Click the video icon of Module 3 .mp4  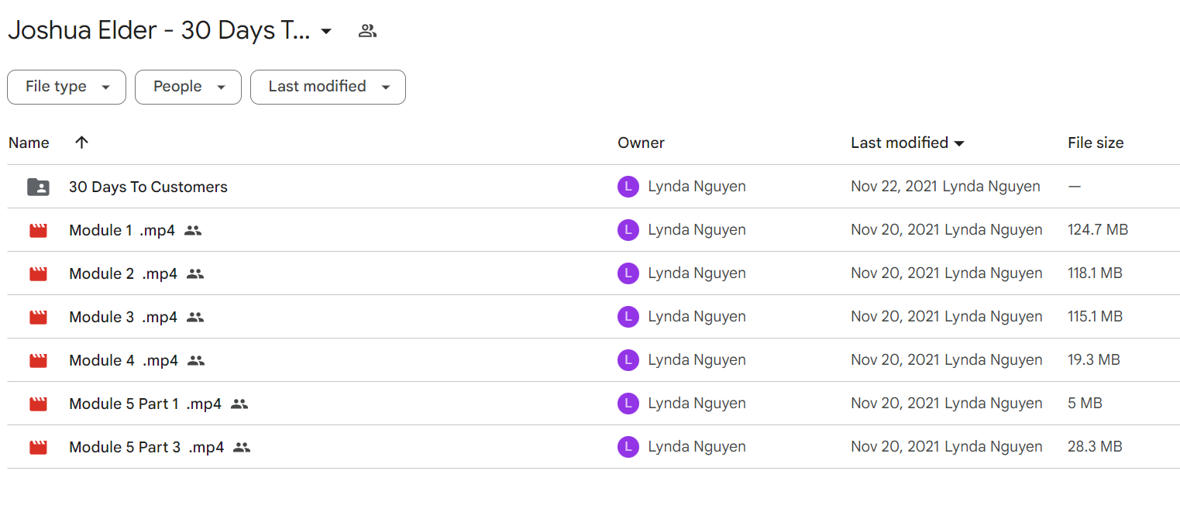pyautogui.click(x=38, y=317)
